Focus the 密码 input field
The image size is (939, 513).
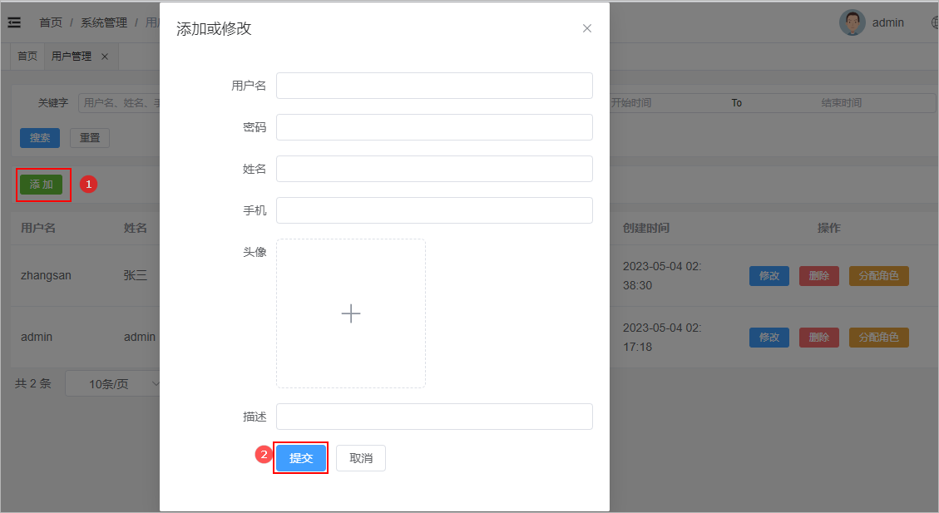point(434,127)
